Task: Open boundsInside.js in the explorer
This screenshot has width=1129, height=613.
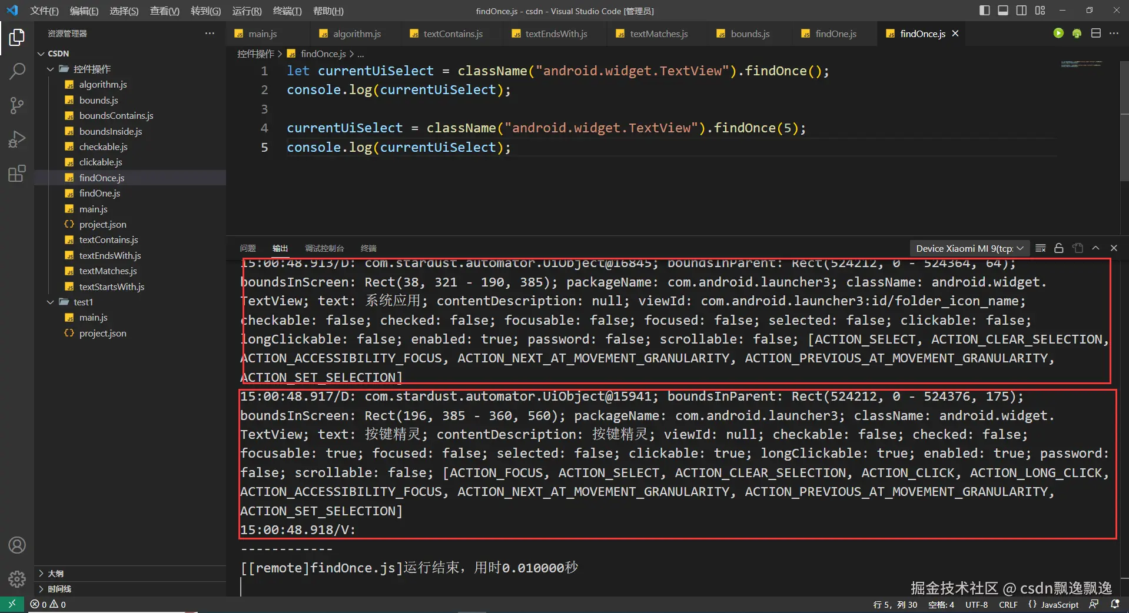Action: tap(111, 131)
